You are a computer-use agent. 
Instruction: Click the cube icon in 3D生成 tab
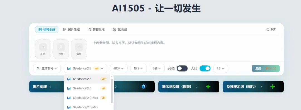114,30
